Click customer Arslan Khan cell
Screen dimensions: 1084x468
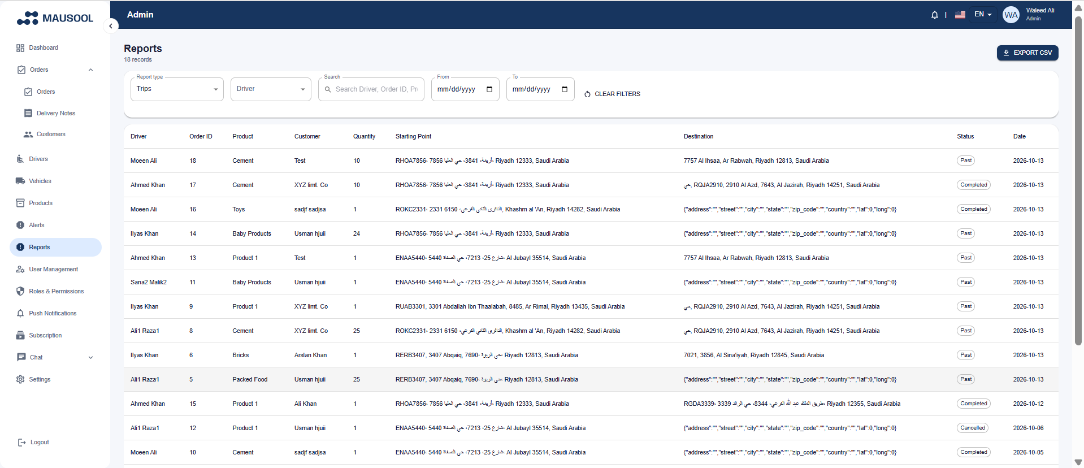tap(310, 355)
